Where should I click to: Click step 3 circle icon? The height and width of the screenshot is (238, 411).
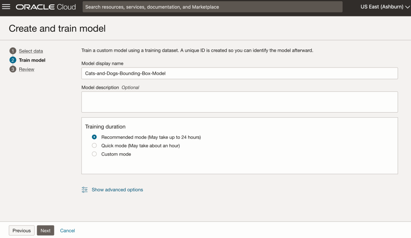click(x=13, y=70)
